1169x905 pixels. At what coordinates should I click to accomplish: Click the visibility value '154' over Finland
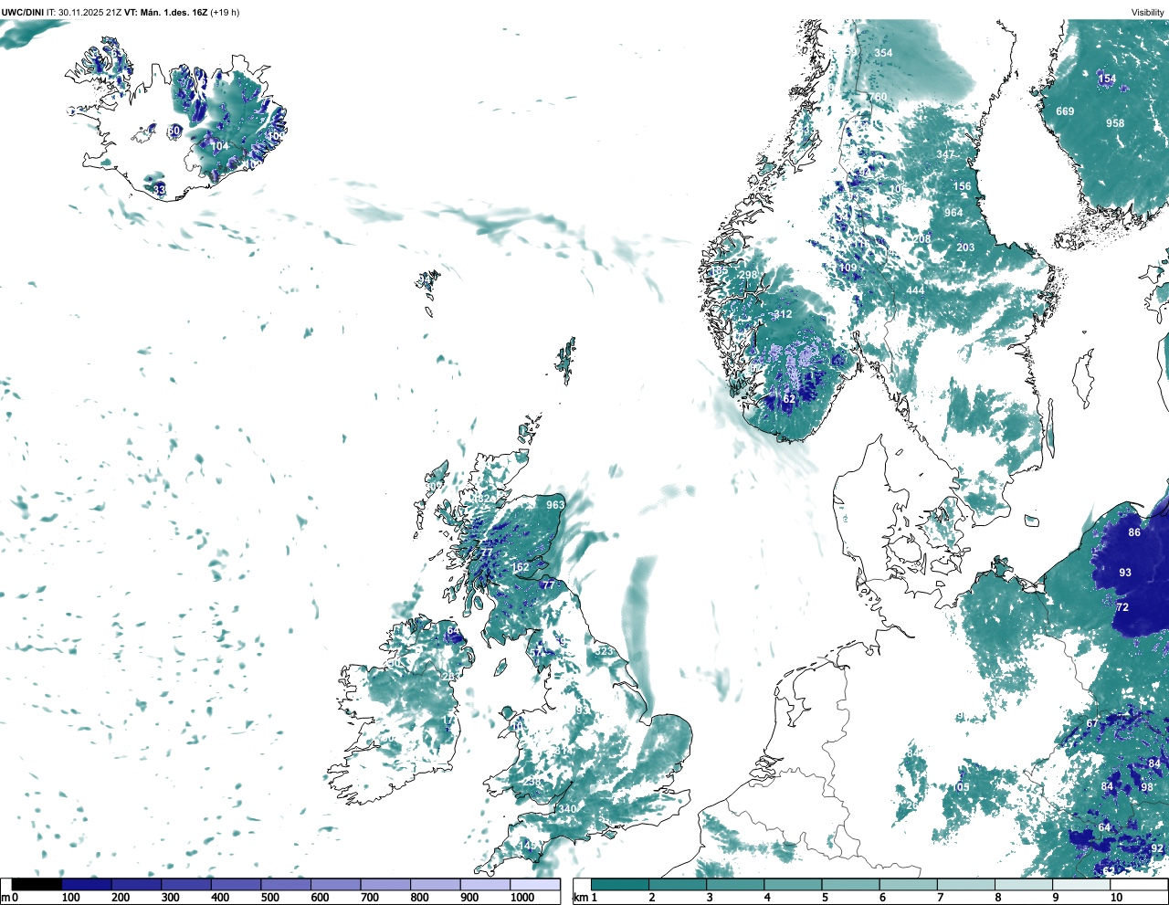pos(1107,79)
